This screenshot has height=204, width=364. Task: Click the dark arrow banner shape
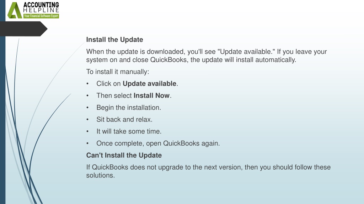point(24,29)
